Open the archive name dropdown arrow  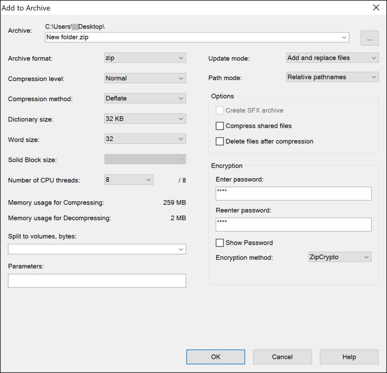344,37
